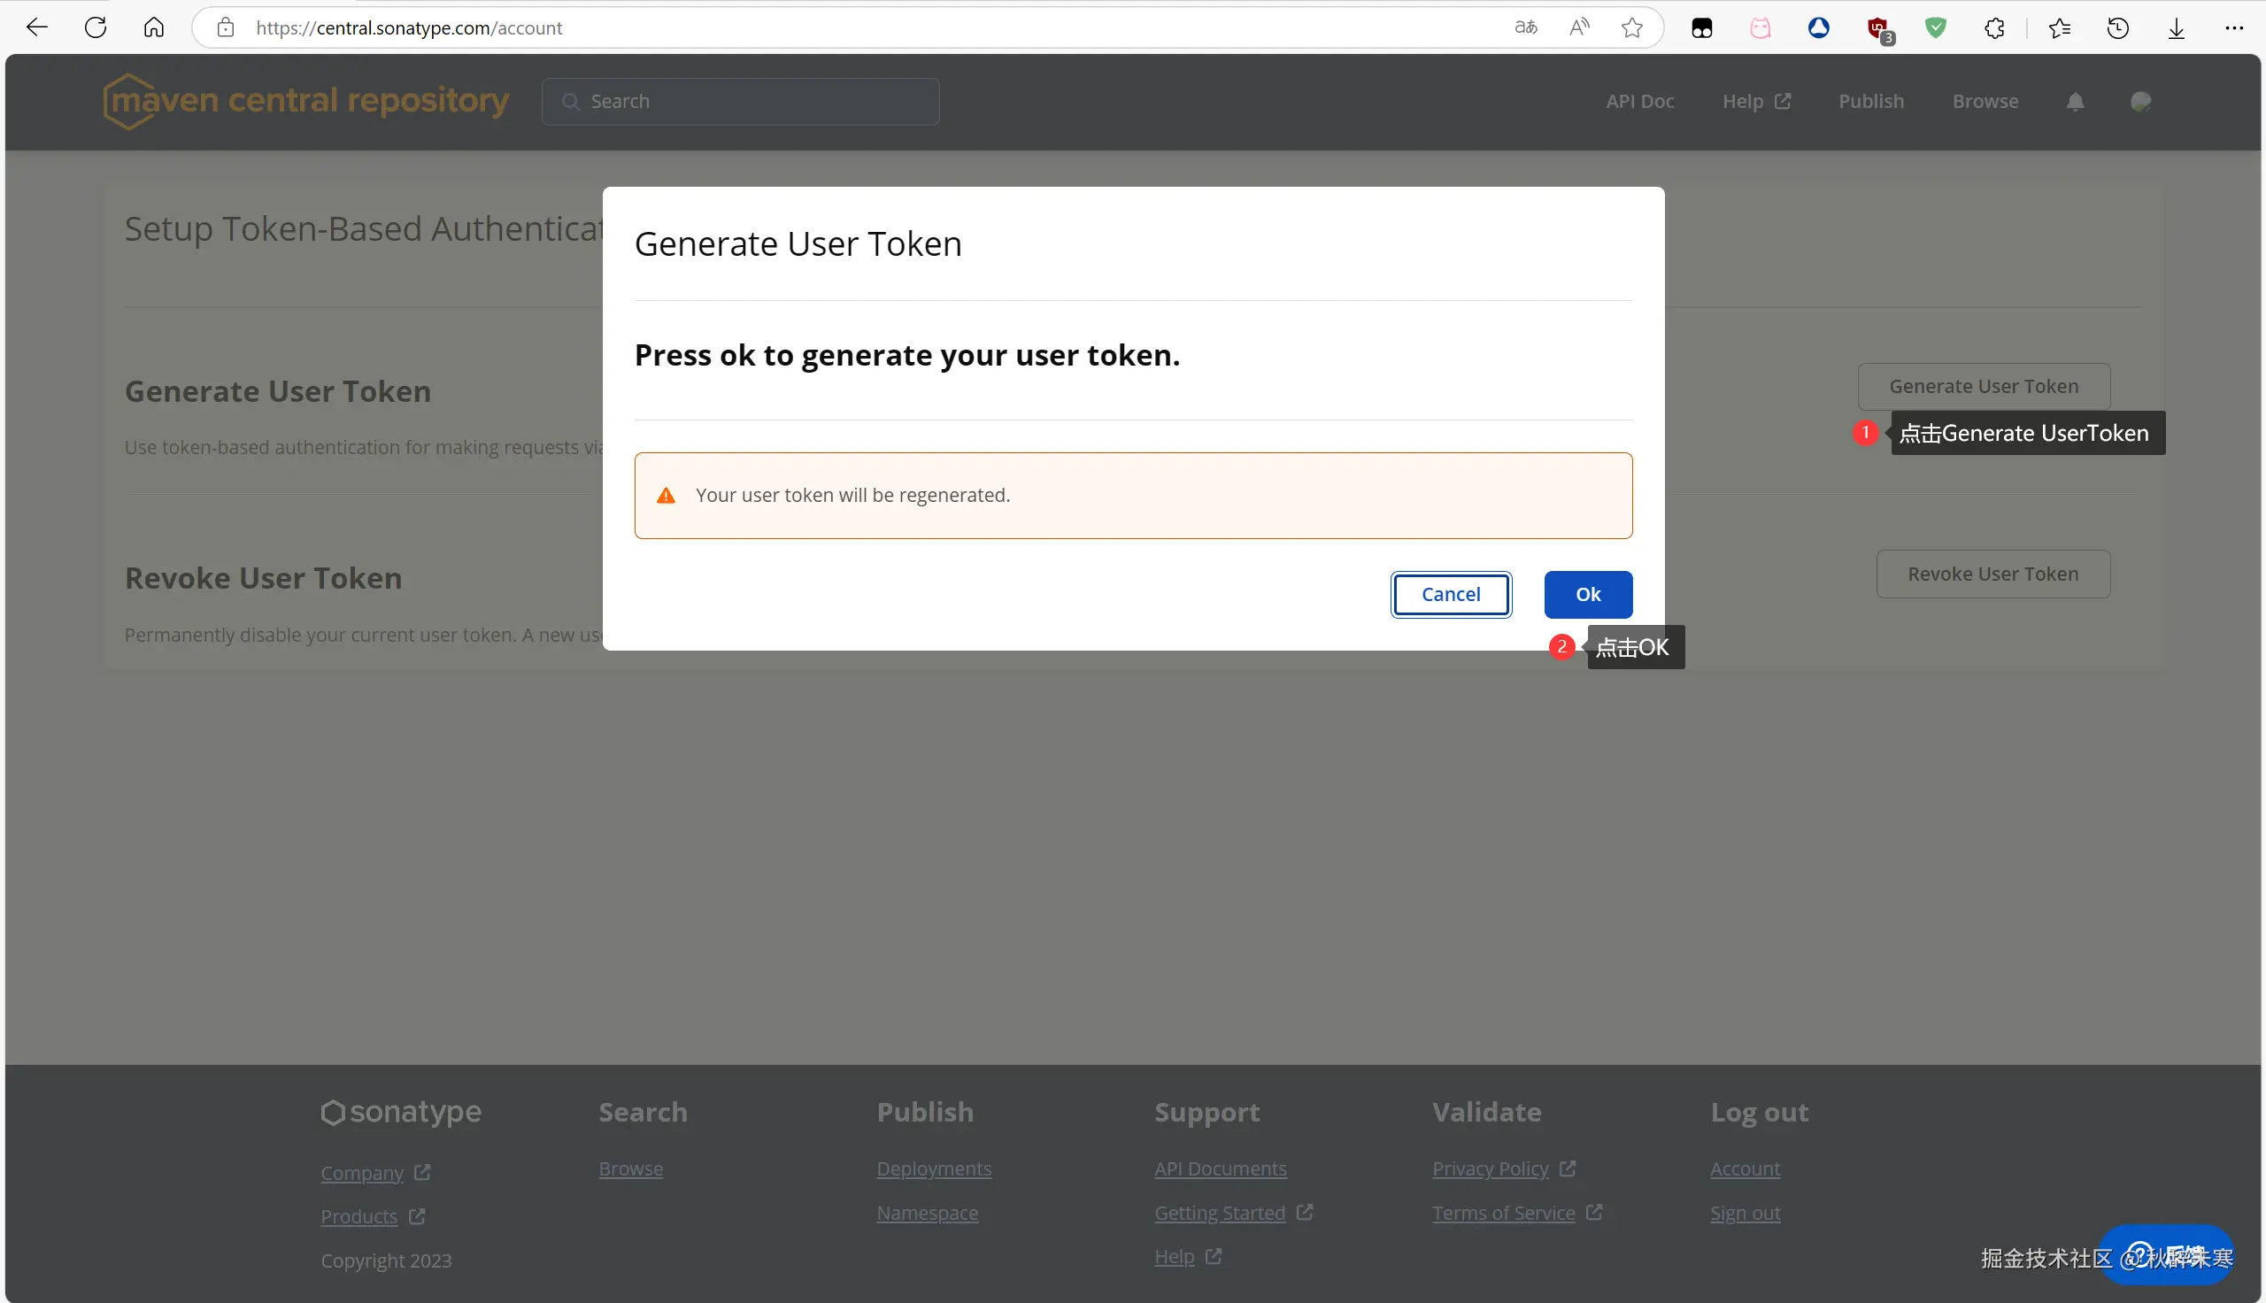The width and height of the screenshot is (2266, 1303).
Task: Click the Cancel button in dialog
Action: point(1450,594)
